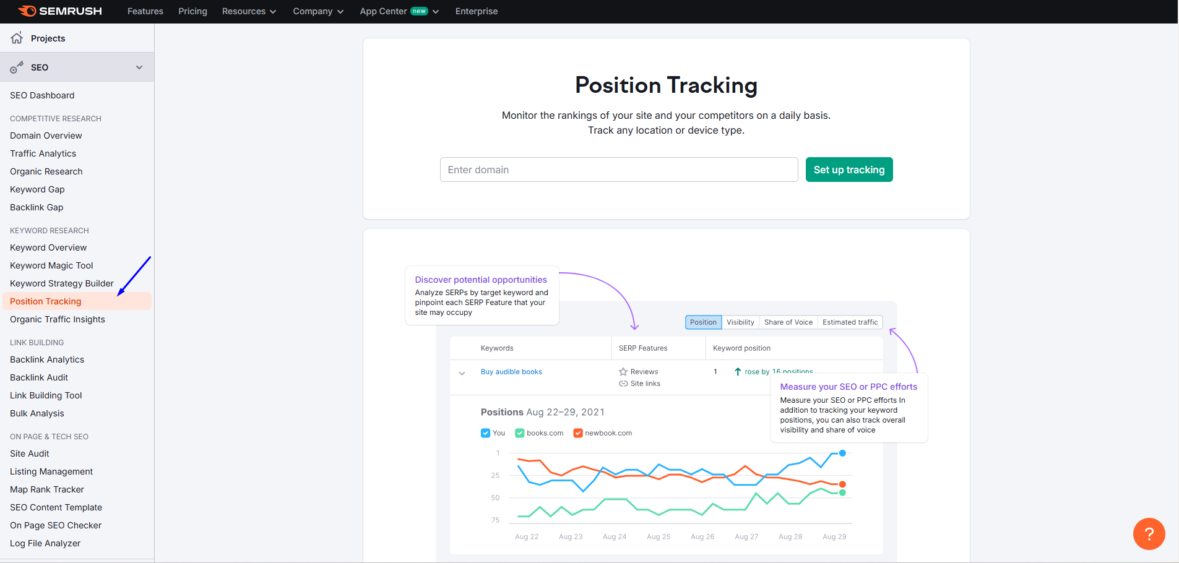Click the green books.com chart endpoint
This screenshot has width=1179, height=563.
(842, 492)
